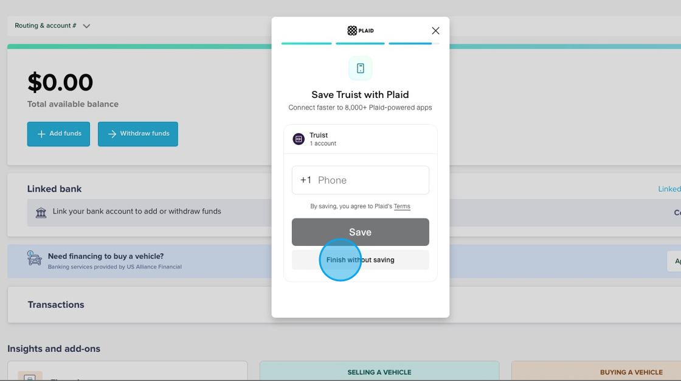Click the Insights and add-ons heading
Image resolution: width=681 pixels, height=381 pixels.
click(x=54, y=348)
